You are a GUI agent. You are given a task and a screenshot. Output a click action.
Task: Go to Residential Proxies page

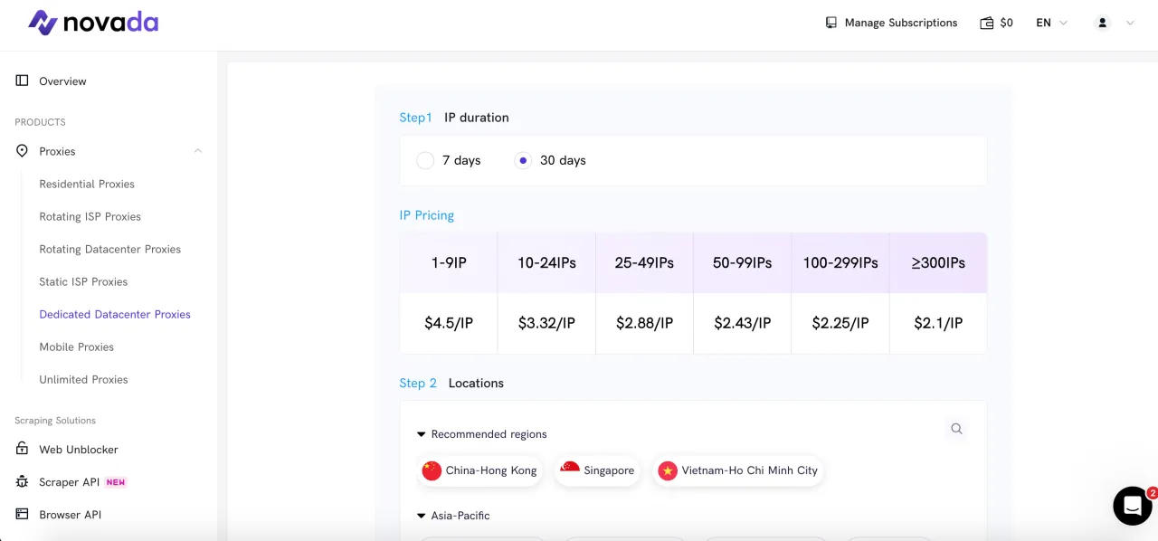click(x=87, y=184)
